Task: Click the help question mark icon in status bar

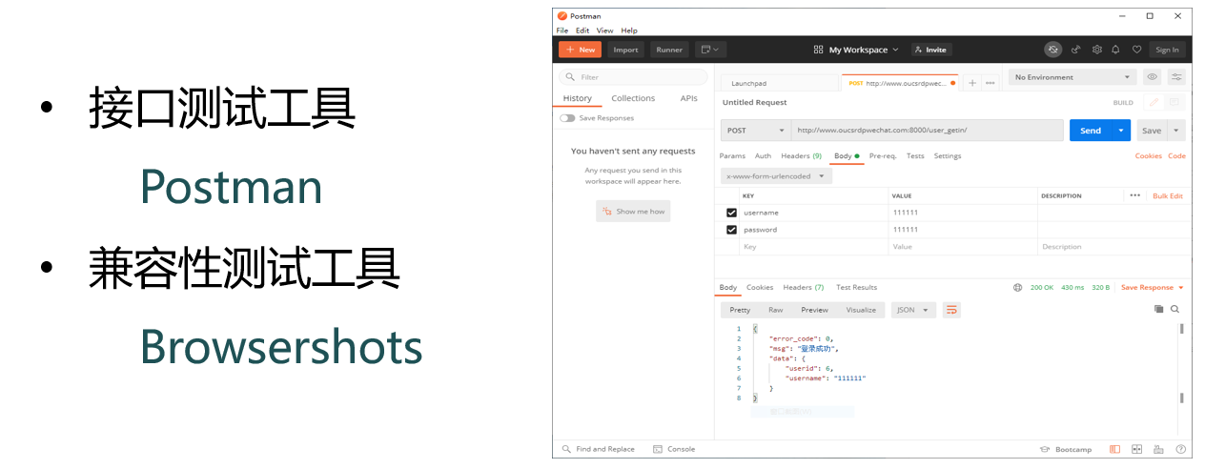Action: pyautogui.click(x=1182, y=449)
